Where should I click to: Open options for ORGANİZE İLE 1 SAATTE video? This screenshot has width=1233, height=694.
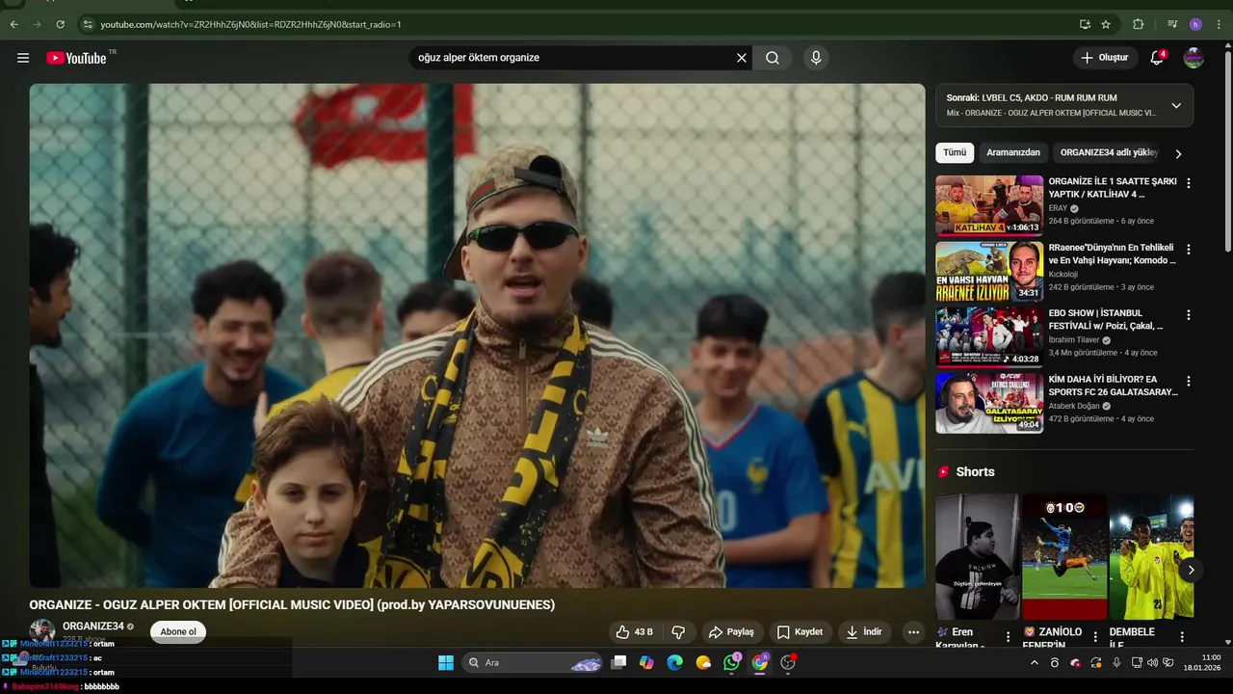(x=1189, y=183)
